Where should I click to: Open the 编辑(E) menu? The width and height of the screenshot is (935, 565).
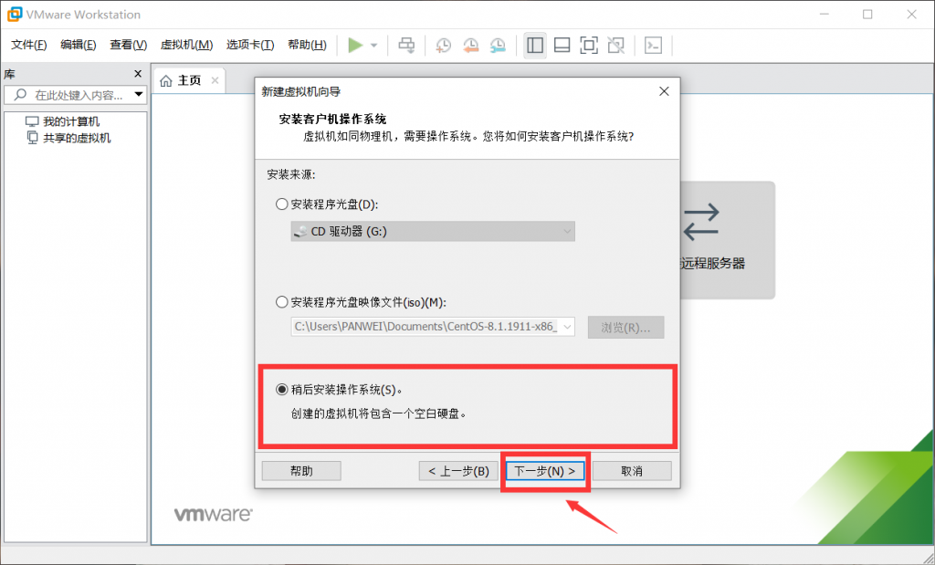[x=79, y=46]
